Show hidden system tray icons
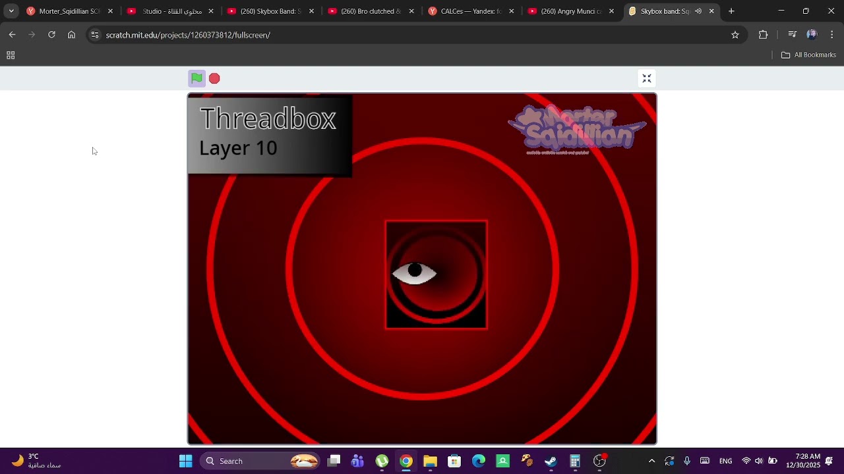This screenshot has width=844, height=474. click(x=651, y=461)
